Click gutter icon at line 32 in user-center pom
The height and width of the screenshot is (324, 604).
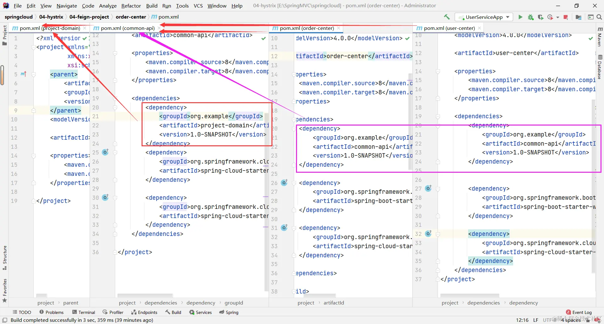tap(428, 233)
